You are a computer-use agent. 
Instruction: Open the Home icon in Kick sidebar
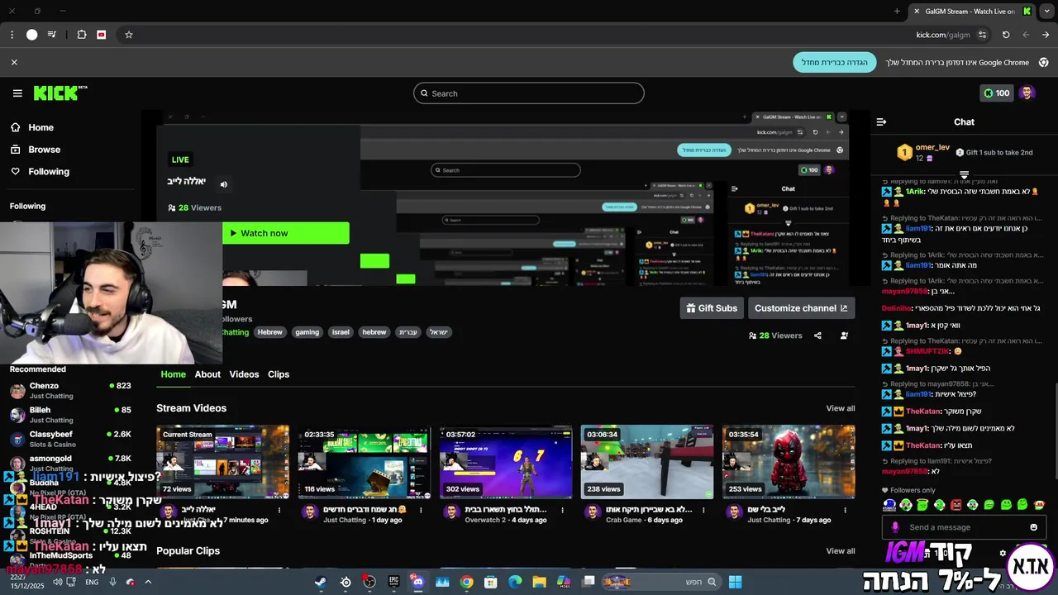pyautogui.click(x=15, y=127)
